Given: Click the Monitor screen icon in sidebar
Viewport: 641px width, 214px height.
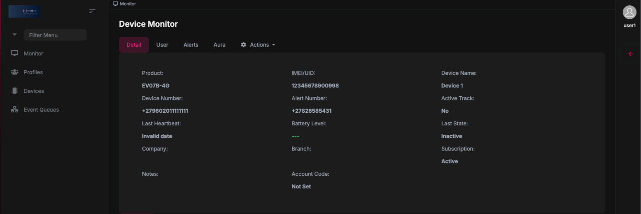Looking at the screenshot, I should point(15,53).
